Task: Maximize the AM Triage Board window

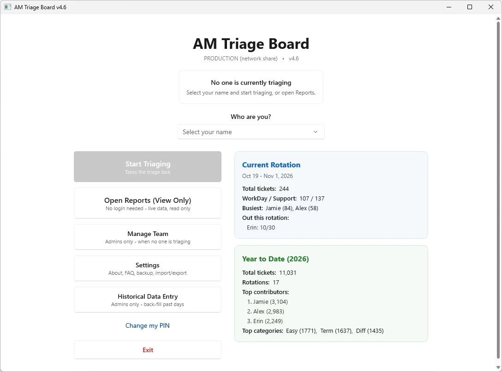Action: point(470,7)
